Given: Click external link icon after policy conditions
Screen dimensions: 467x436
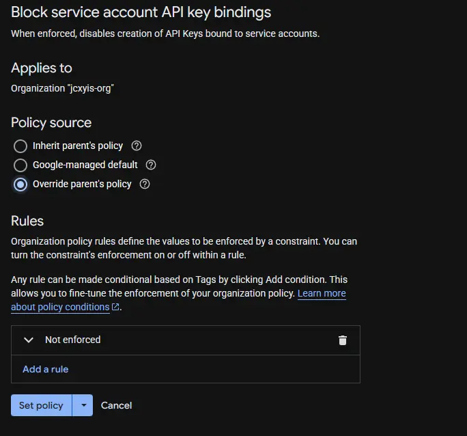Looking at the screenshot, I should 115,308.
